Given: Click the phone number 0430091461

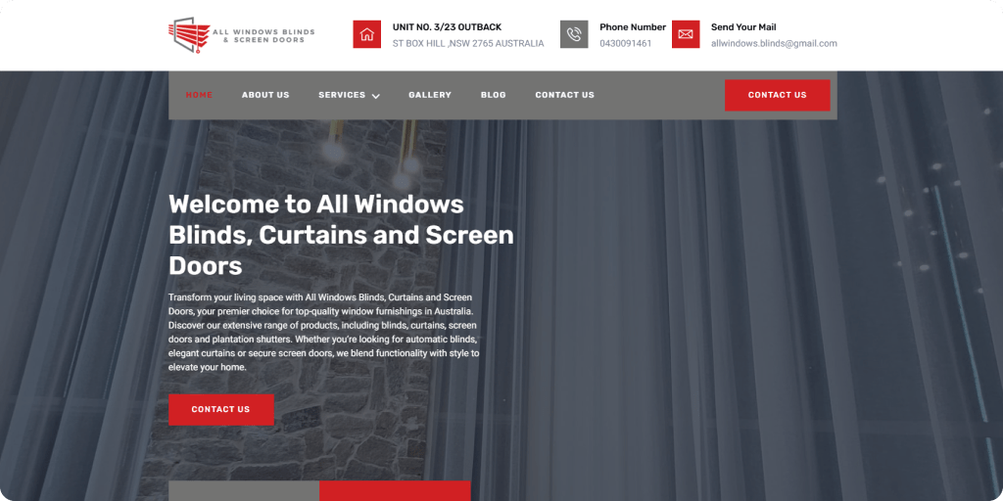Looking at the screenshot, I should (x=625, y=44).
